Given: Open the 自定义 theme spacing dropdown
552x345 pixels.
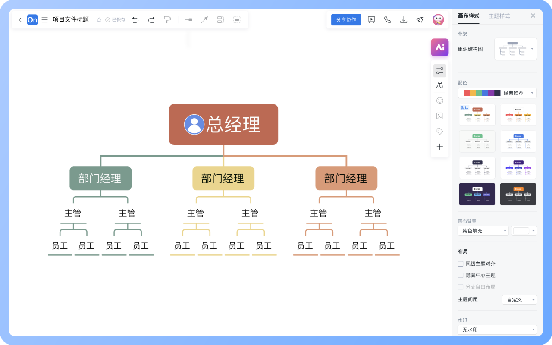Looking at the screenshot, I should click(519, 299).
